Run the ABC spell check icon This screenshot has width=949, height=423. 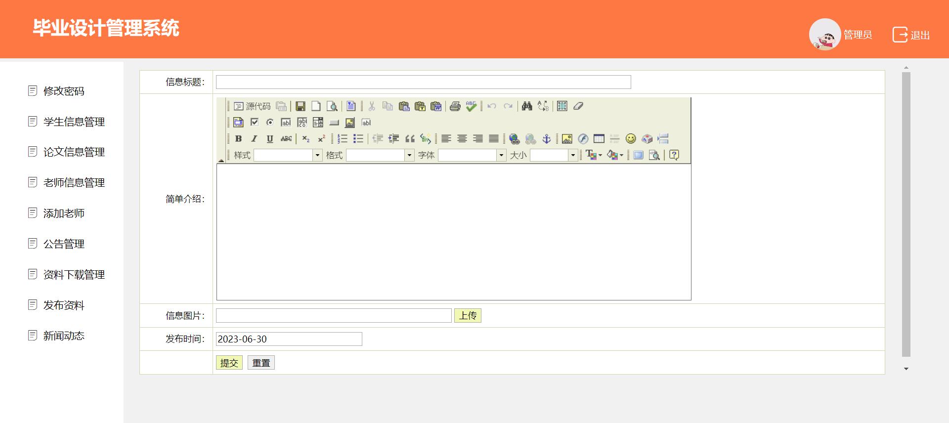471,106
